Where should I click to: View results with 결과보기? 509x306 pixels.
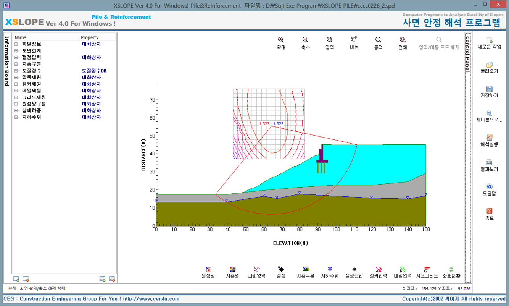489,165
